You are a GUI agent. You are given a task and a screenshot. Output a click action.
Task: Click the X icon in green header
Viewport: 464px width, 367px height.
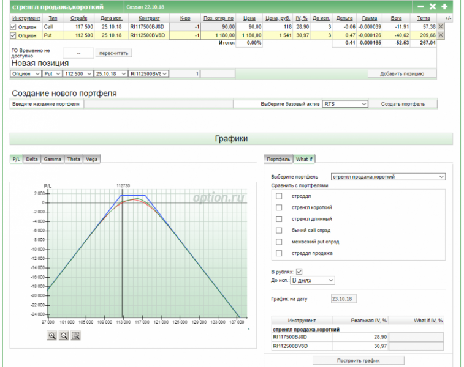point(432,6)
